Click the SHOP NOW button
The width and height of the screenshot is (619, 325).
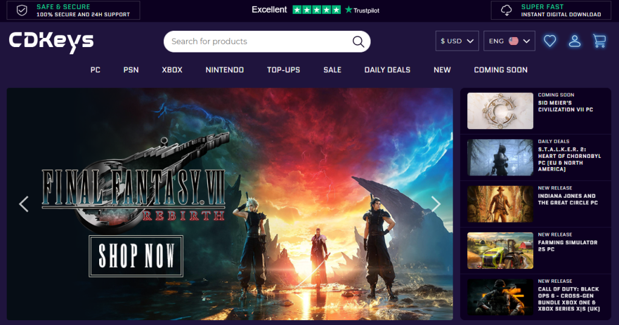click(136, 256)
